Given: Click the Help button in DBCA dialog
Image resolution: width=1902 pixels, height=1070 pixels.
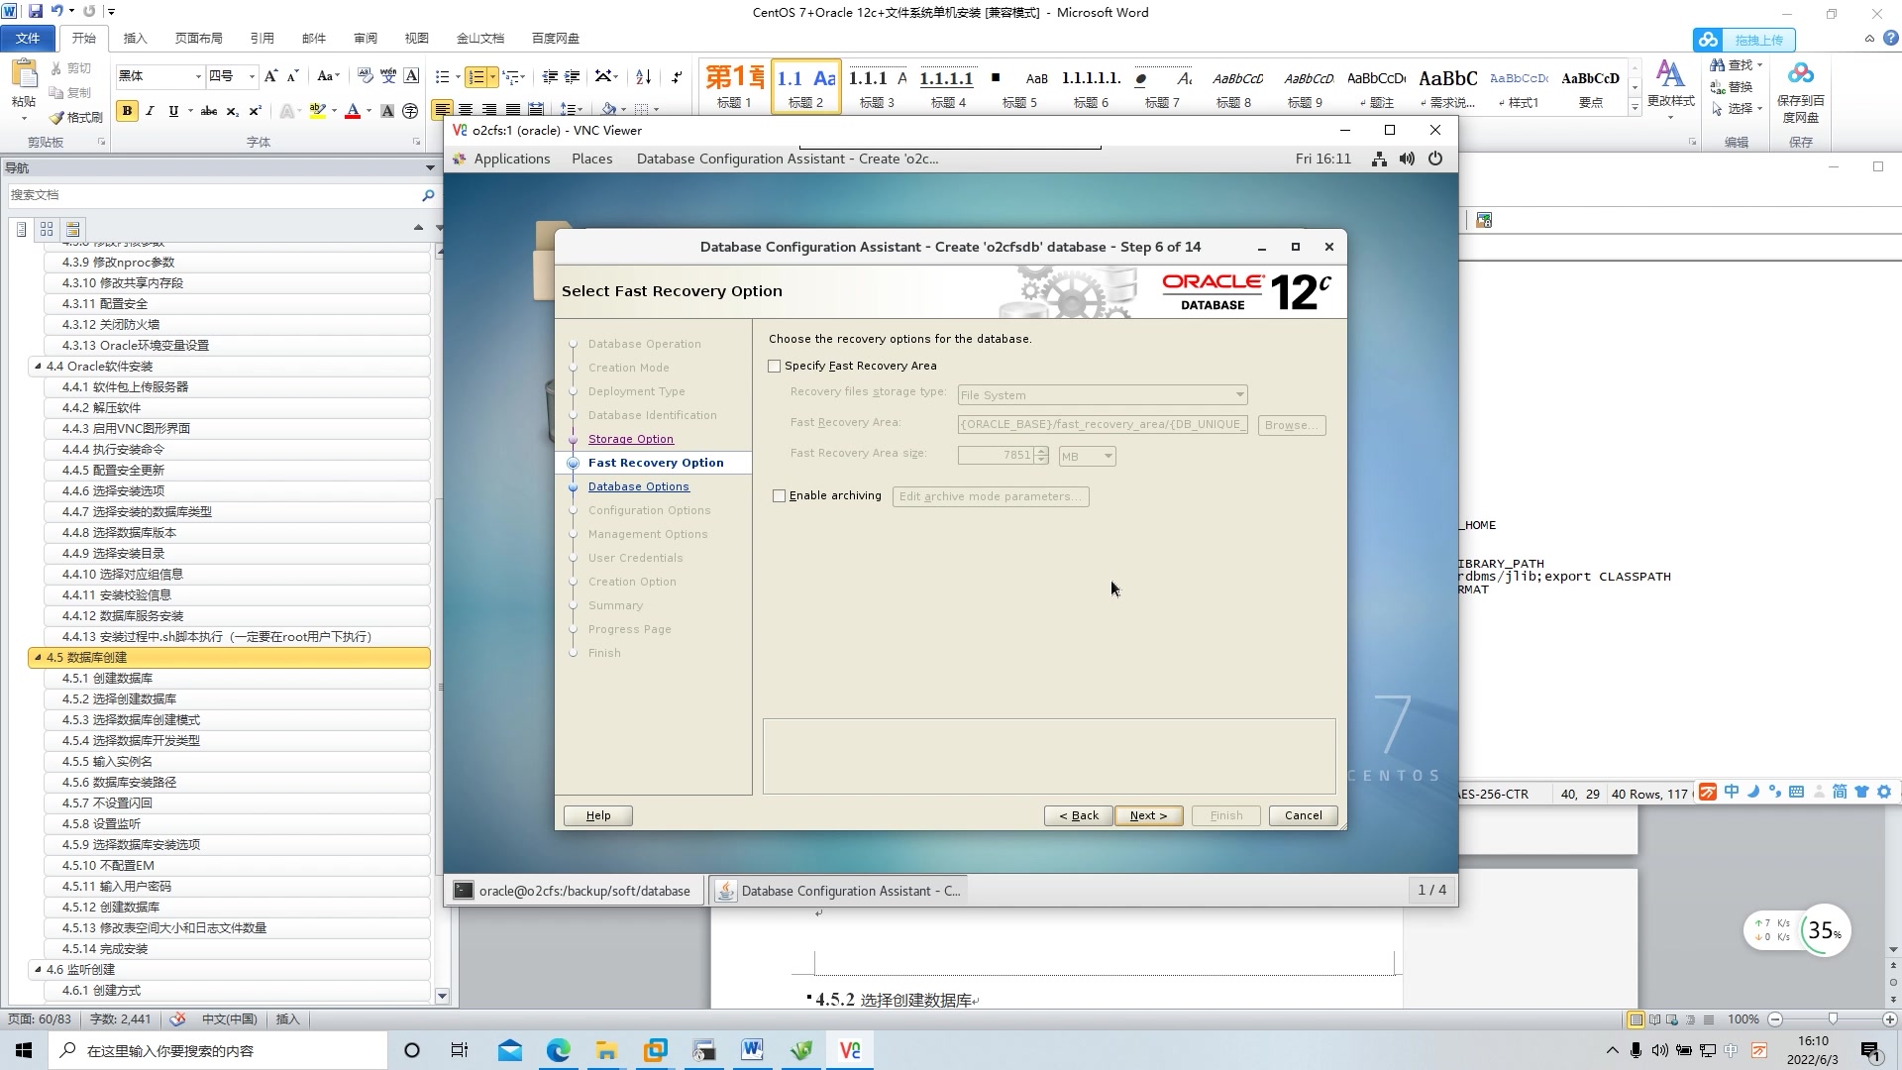Looking at the screenshot, I should tap(598, 816).
